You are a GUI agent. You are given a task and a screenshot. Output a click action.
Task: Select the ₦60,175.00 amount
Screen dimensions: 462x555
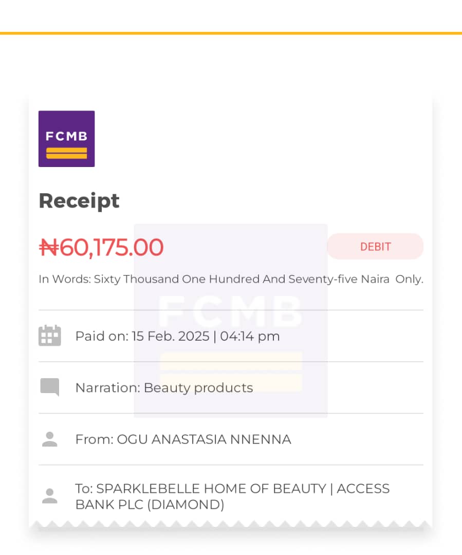pos(101,248)
